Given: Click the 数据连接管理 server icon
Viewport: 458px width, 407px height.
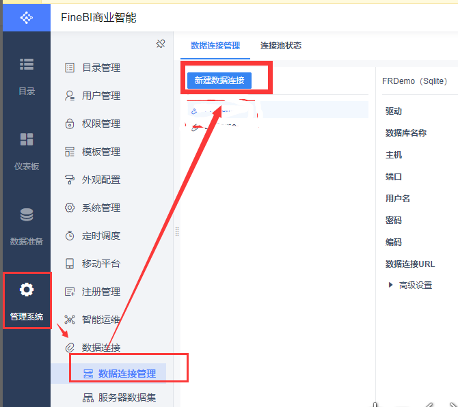Looking at the screenshot, I should [88, 374].
